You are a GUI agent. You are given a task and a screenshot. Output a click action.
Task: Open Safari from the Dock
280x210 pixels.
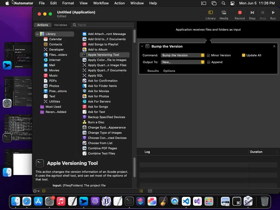point(27,202)
